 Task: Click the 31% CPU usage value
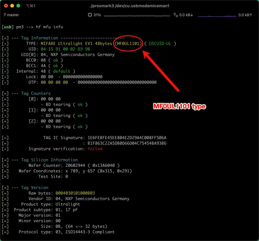pyautogui.click(x=97, y=15)
